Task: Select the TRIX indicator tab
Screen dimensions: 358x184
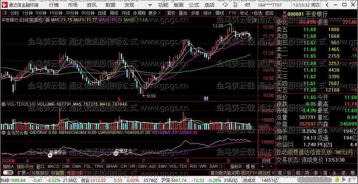Action: coord(99,166)
